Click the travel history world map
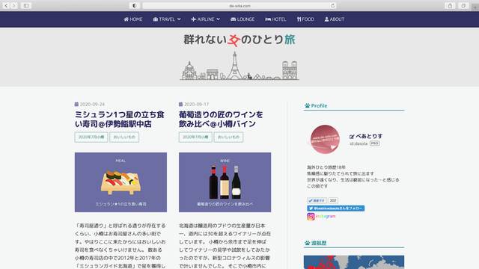The width and height of the screenshot is (479, 269). click(x=354, y=262)
